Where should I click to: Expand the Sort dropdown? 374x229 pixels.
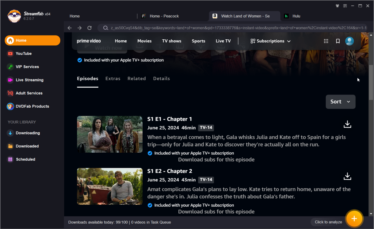340,102
